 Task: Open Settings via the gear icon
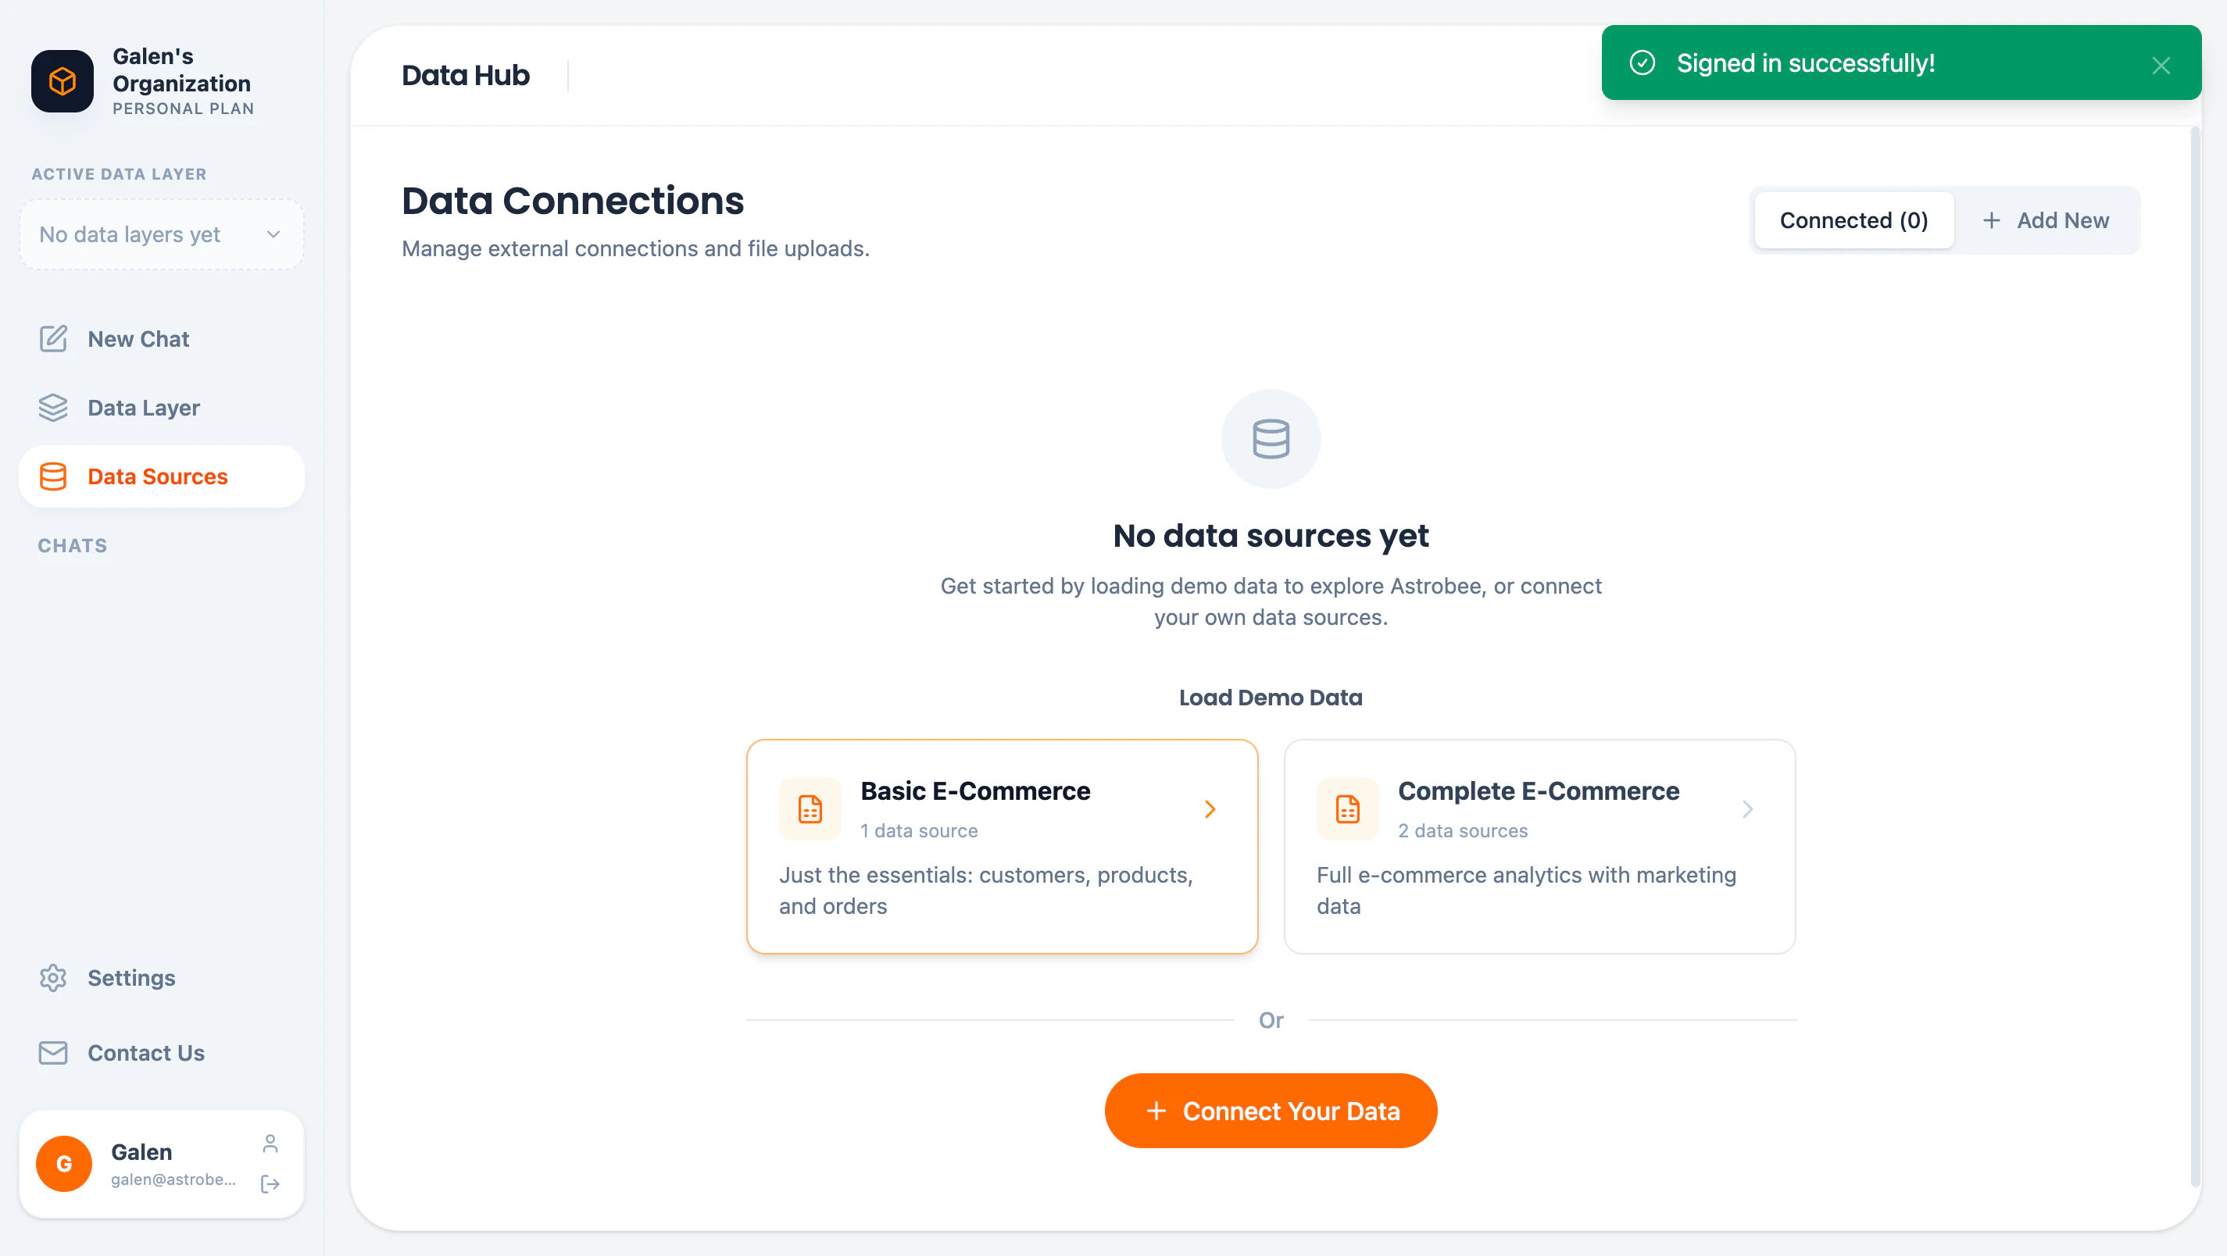pyautogui.click(x=52, y=978)
